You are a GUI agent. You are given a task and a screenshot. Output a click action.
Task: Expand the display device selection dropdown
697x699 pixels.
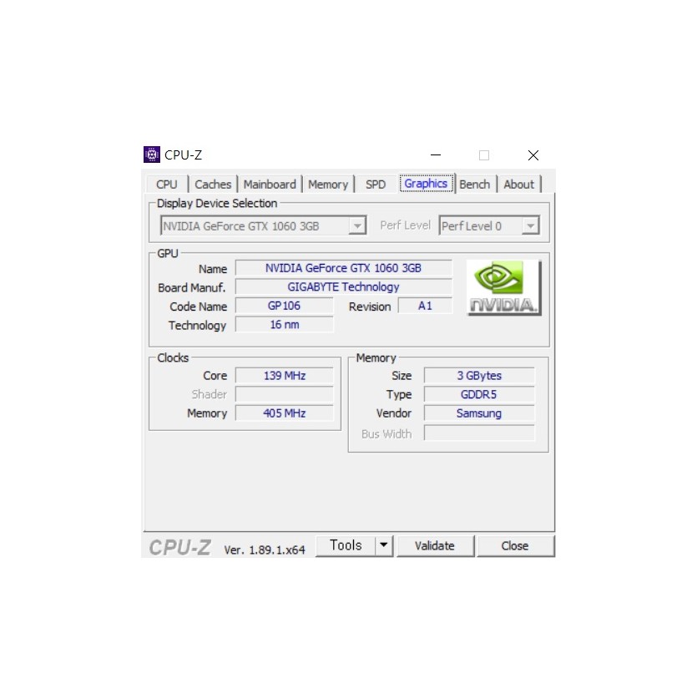tap(357, 225)
